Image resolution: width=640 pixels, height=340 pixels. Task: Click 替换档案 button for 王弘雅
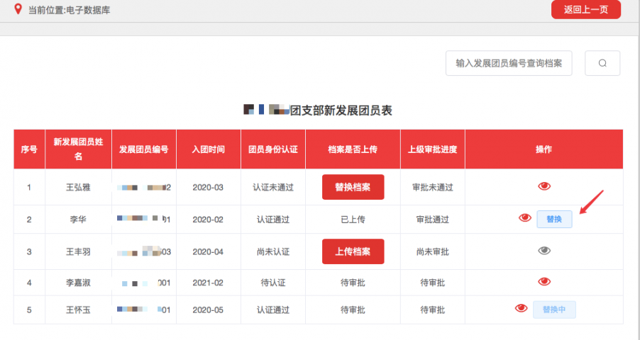click(x=353, y=187)
